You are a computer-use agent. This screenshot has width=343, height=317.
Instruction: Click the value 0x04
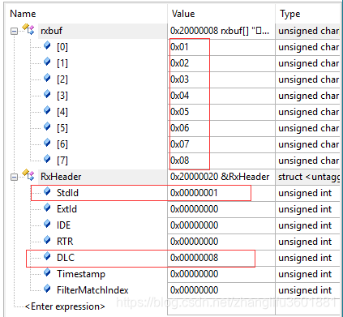tap(179, 96)
